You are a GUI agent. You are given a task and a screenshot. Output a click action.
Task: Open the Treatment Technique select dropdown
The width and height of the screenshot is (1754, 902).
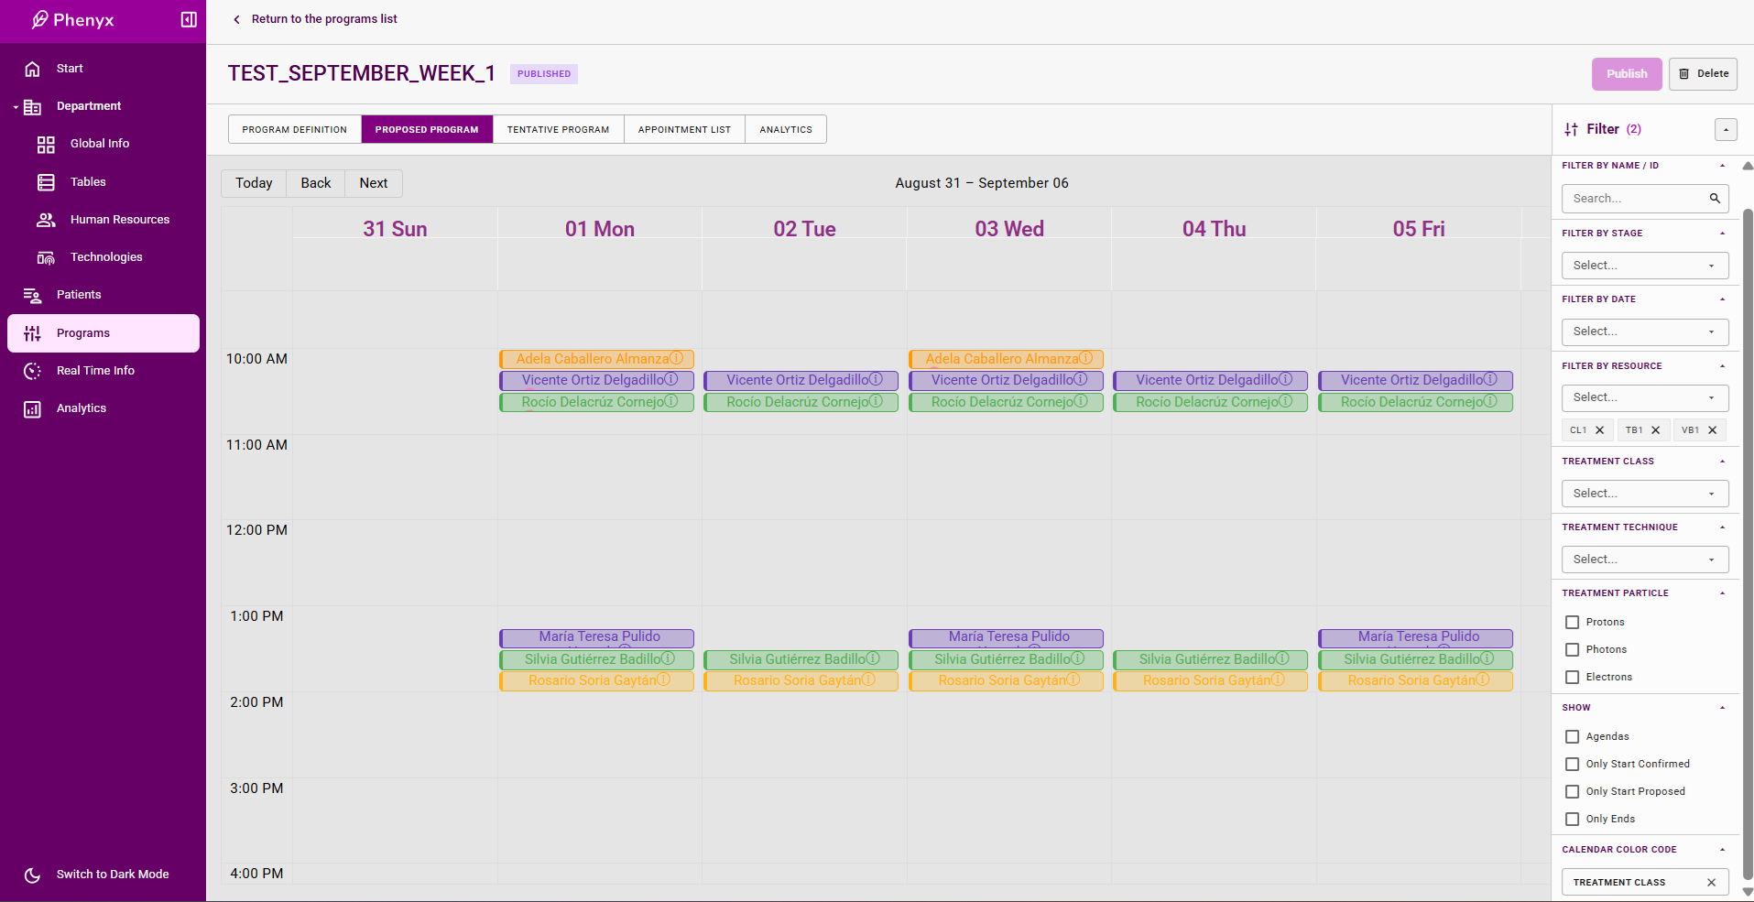(1644, 560)
